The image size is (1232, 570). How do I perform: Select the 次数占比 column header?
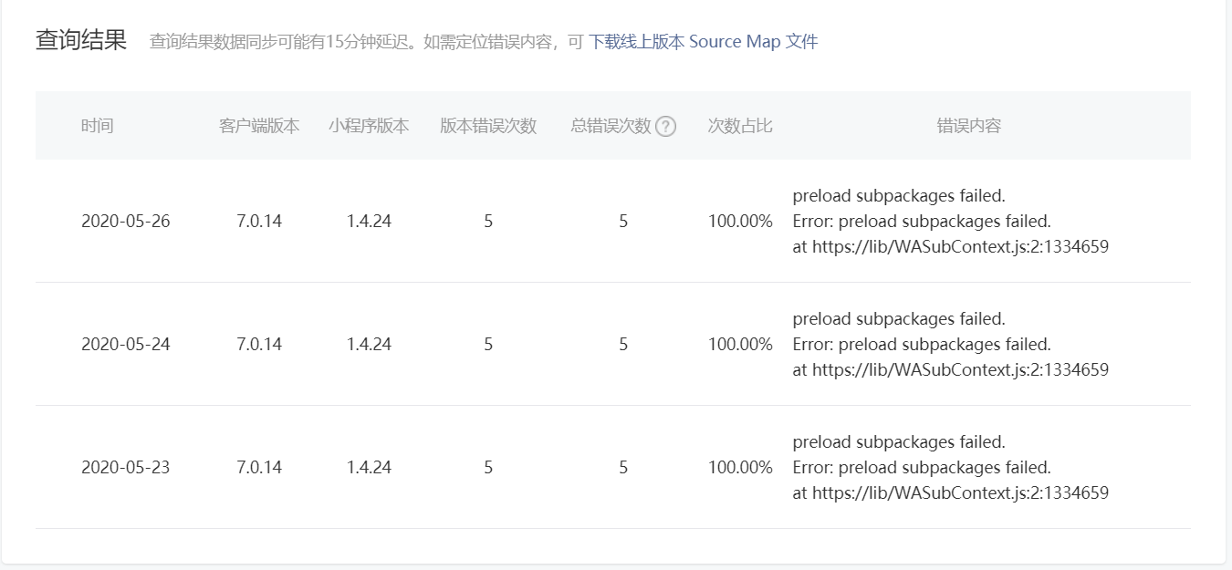(740, 126)
